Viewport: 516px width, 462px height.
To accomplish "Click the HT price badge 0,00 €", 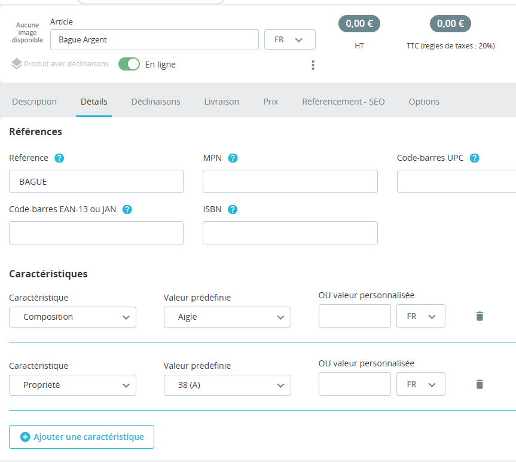I will [359, 24].
